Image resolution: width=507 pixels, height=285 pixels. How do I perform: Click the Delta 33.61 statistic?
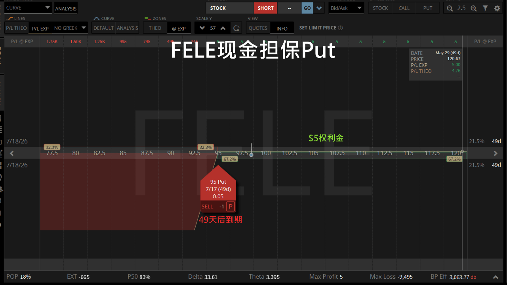click(203, 277)
